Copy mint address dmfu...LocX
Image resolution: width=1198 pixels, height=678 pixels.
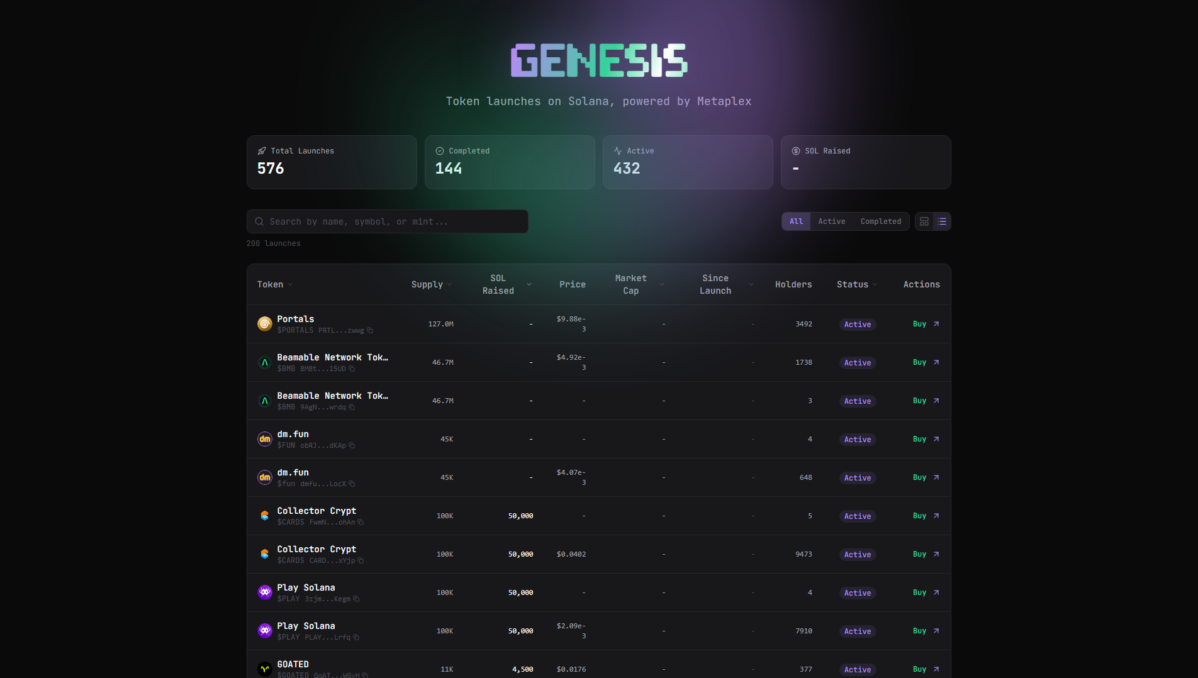[x=352, y=484]
